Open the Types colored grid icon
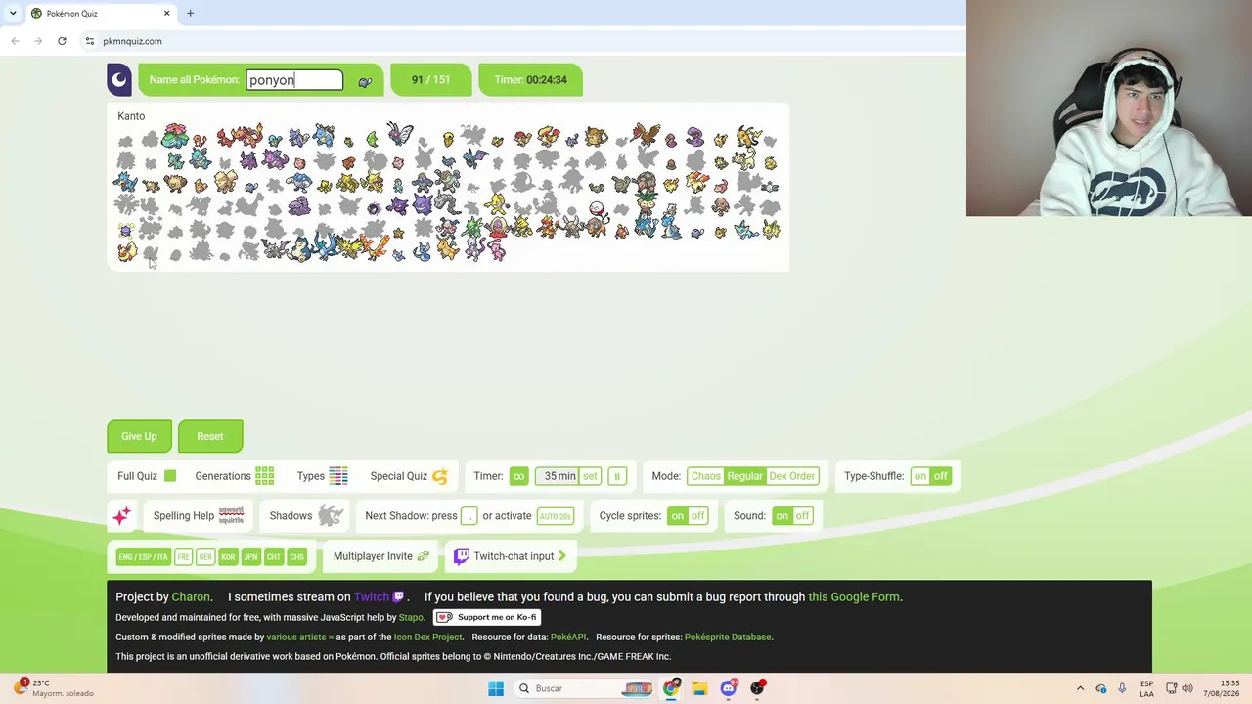The image size is (1252, 704). 338,476
